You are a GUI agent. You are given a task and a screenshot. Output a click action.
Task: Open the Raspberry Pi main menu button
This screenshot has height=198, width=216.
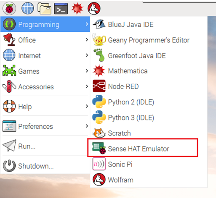(x=9, y=8)
